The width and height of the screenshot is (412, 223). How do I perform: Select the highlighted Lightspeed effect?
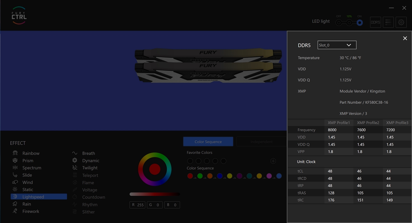[39, 197]
